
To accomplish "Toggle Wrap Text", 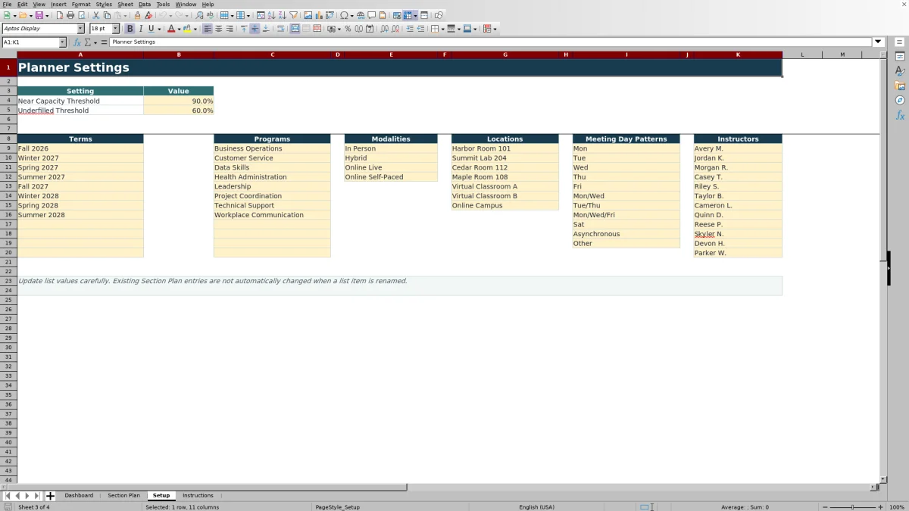I will (280, 29).
